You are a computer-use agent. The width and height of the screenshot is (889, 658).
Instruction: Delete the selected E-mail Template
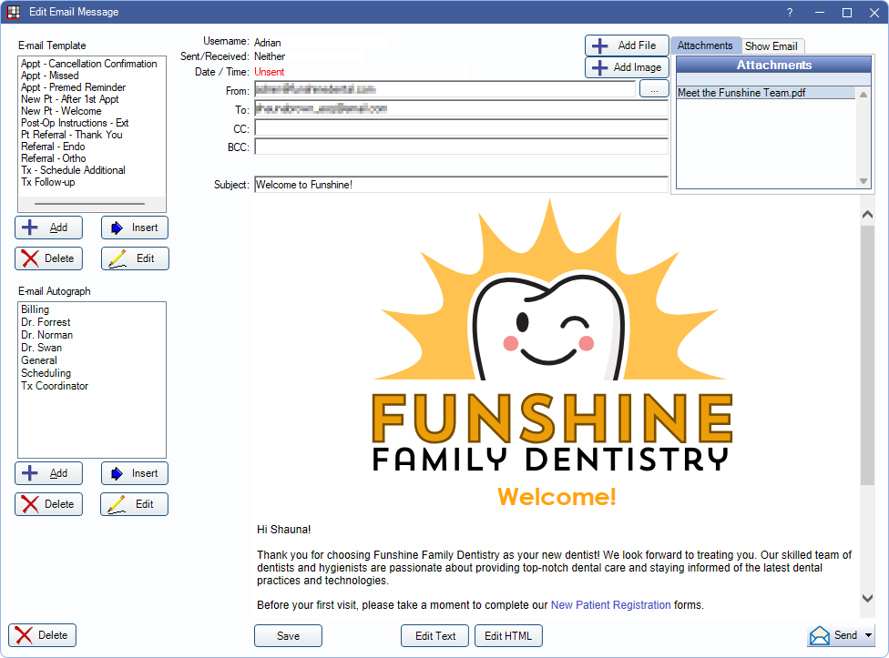(48, 258)
